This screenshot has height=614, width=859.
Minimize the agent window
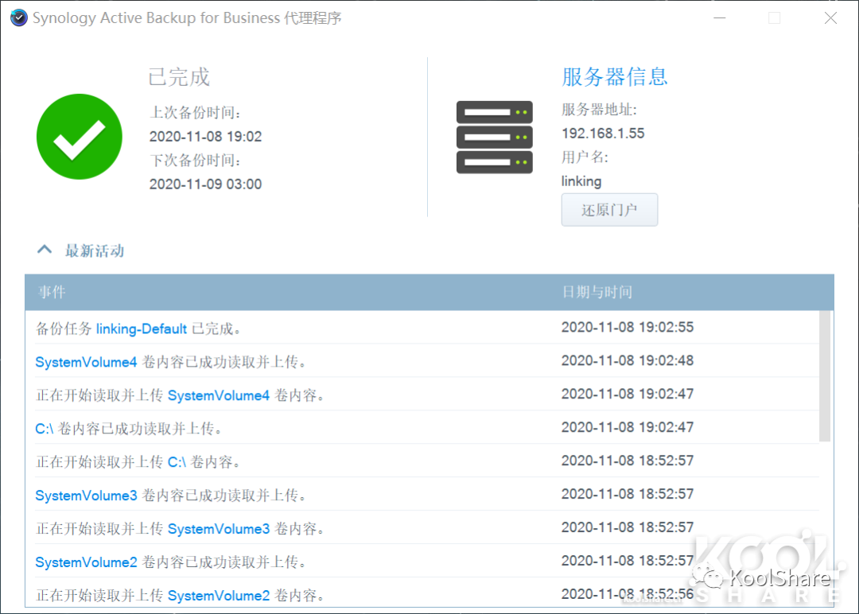pos(719,17)
